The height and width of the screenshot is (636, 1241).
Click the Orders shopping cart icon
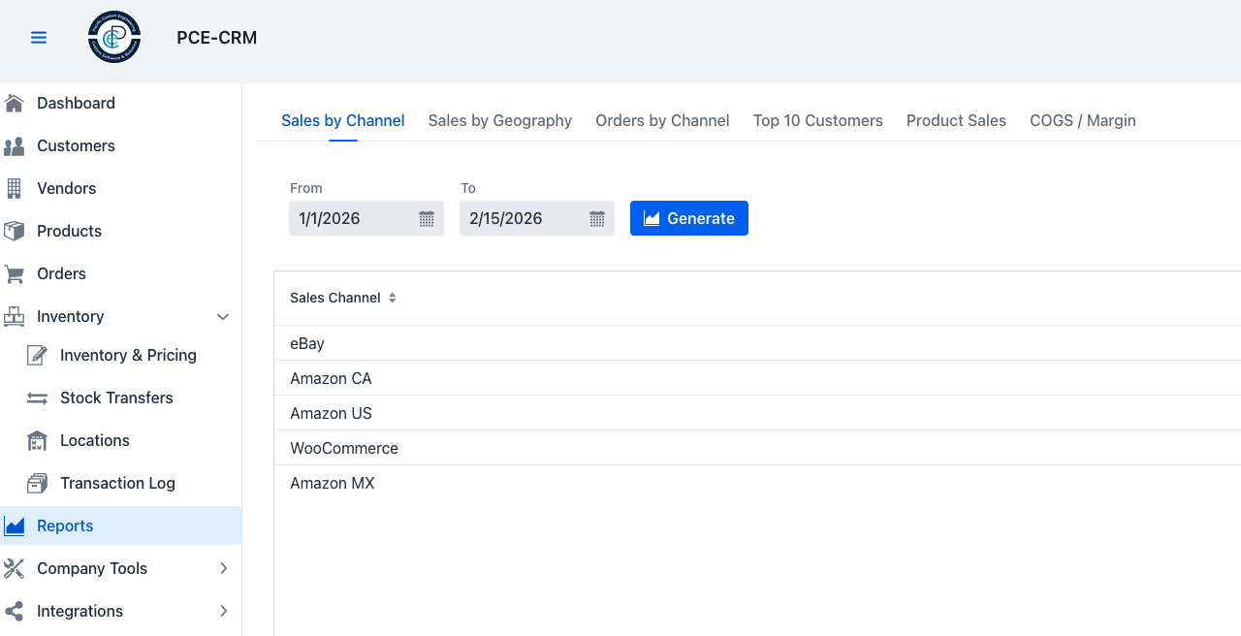[14, 274]
